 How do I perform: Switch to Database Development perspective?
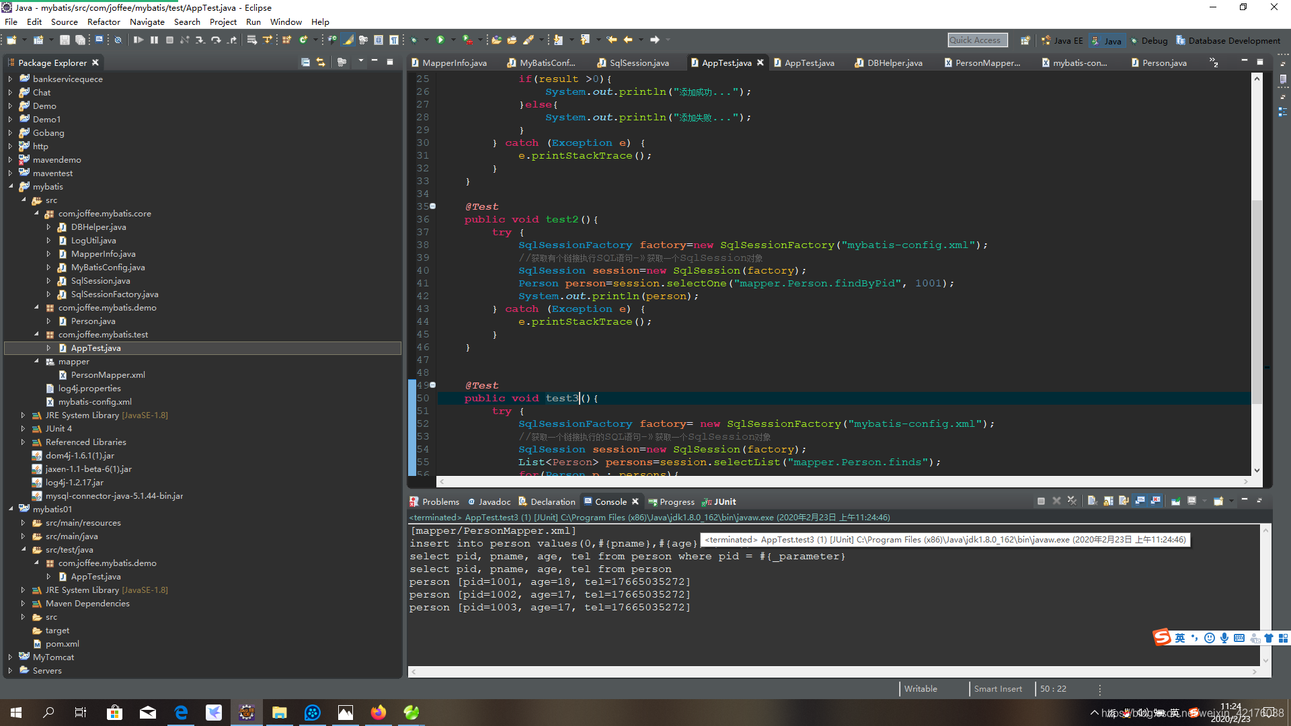click(x=1234, y=40)
